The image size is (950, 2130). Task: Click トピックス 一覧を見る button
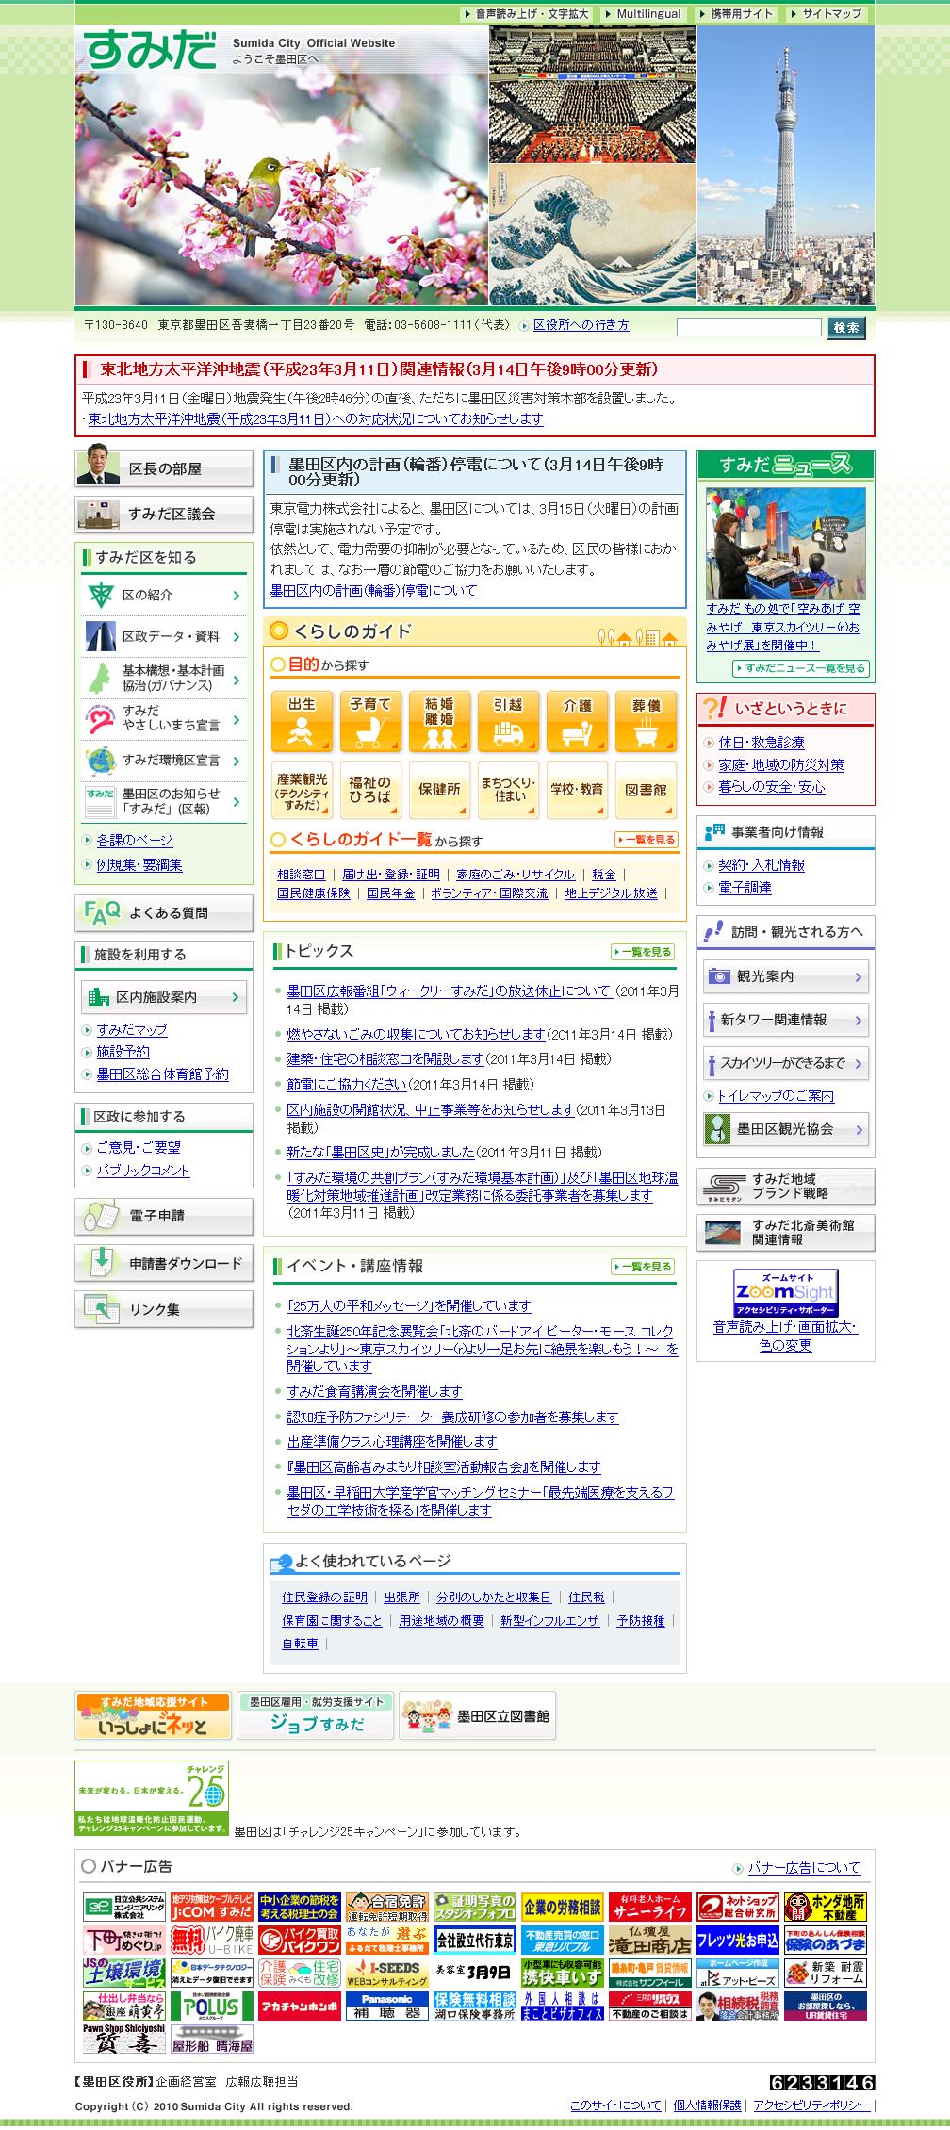(643, 952)
